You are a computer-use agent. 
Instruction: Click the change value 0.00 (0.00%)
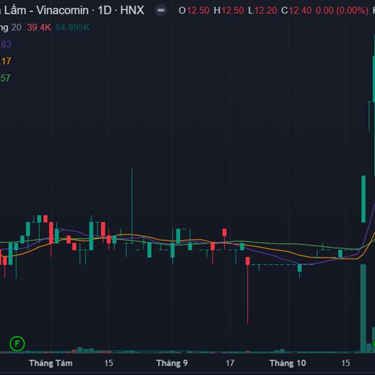342,11
